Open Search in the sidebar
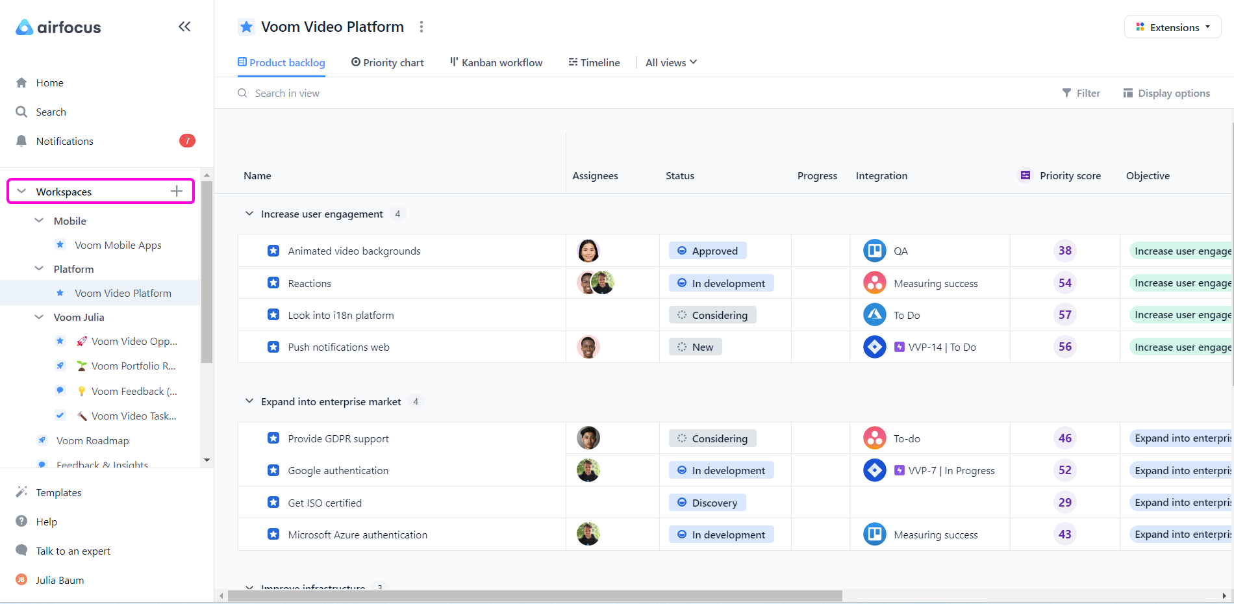 (51, 112)
